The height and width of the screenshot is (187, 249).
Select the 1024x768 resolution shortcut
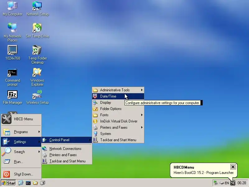pyautogui.click(x=12, y=52)
